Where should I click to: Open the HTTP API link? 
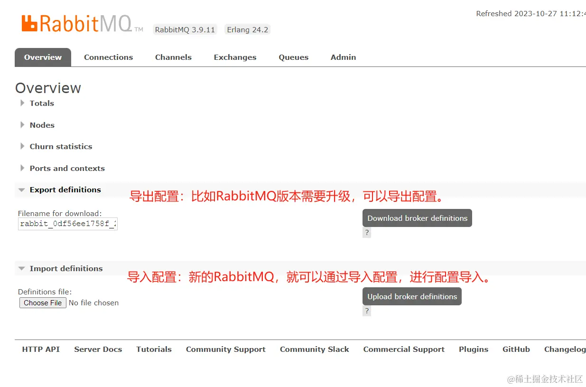point(41,349)
